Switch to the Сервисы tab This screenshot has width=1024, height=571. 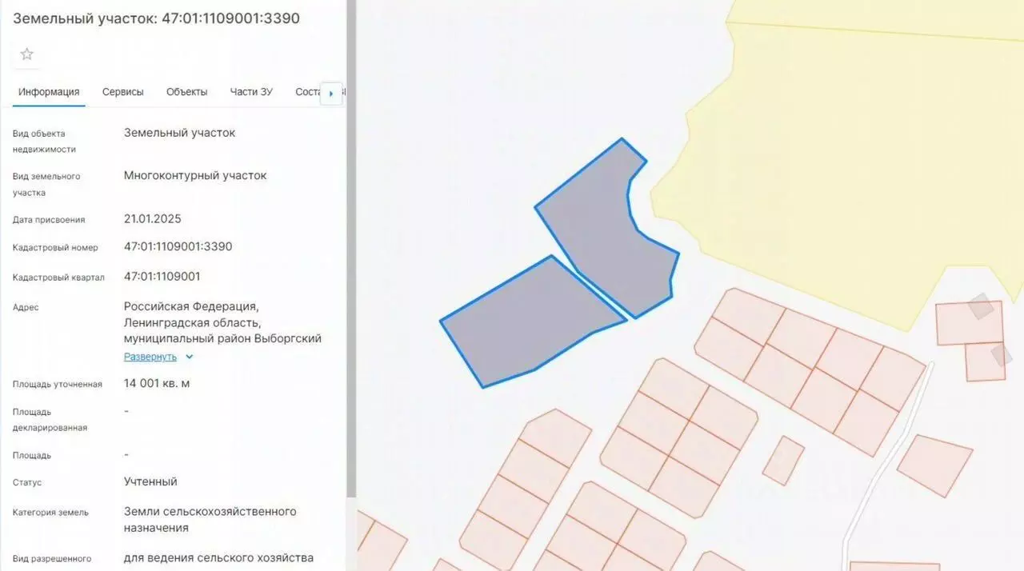tap(123, 92)
